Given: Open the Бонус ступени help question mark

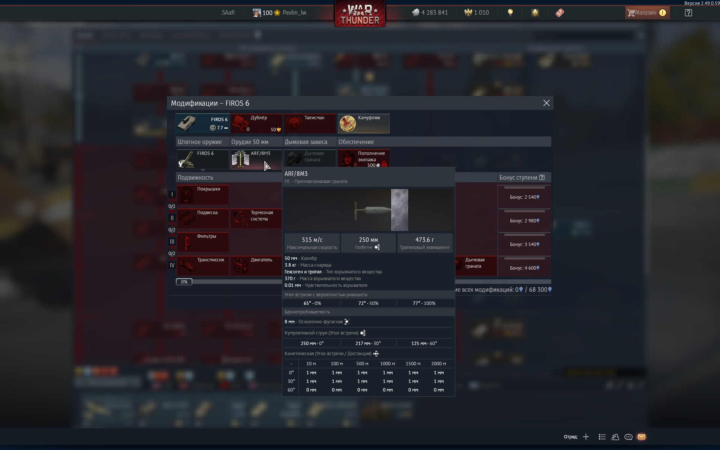Looking at the screenshot, I should coord(542,178).
